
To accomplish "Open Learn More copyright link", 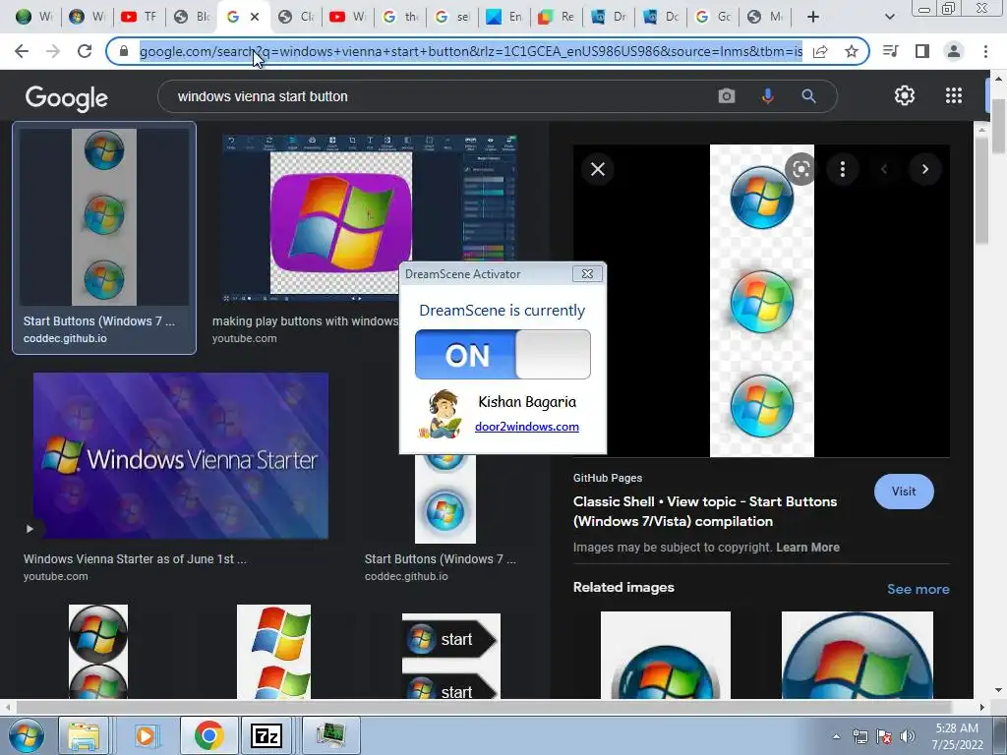I will pos(808,547).
